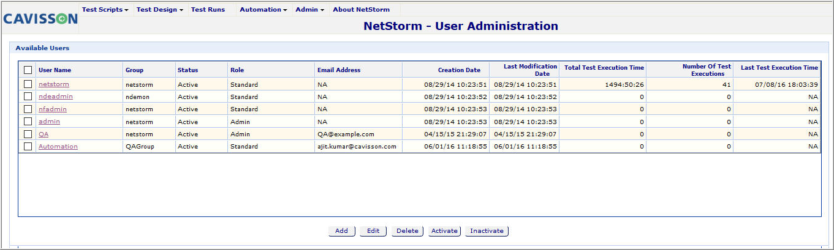This screenshot has width=834, height=250.
Task: Sort by Status column header
Action: (x=188, y=70)
